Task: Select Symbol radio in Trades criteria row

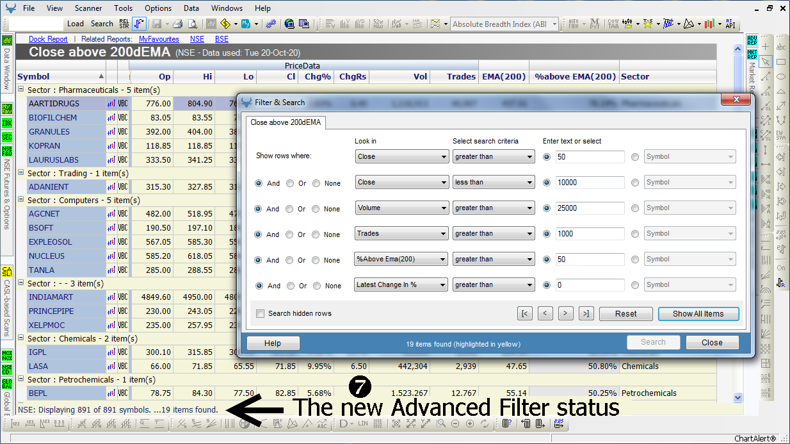Action: click(x=635, y=233)
